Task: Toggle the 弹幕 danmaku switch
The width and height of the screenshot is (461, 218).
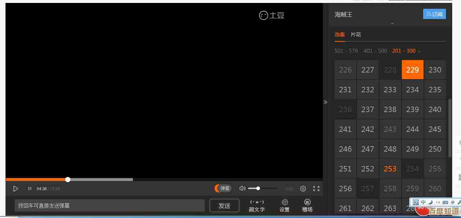Action: (223, 188)
